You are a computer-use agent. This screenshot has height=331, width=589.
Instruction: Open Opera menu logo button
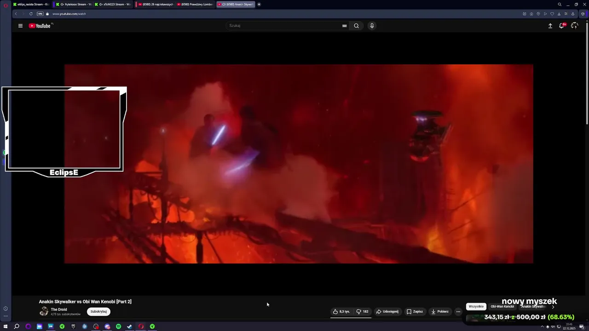(x=6, y=5)
